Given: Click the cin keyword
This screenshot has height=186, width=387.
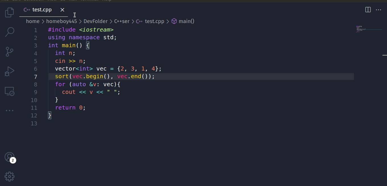Looking at the screenshot, I should click(60, 61).
